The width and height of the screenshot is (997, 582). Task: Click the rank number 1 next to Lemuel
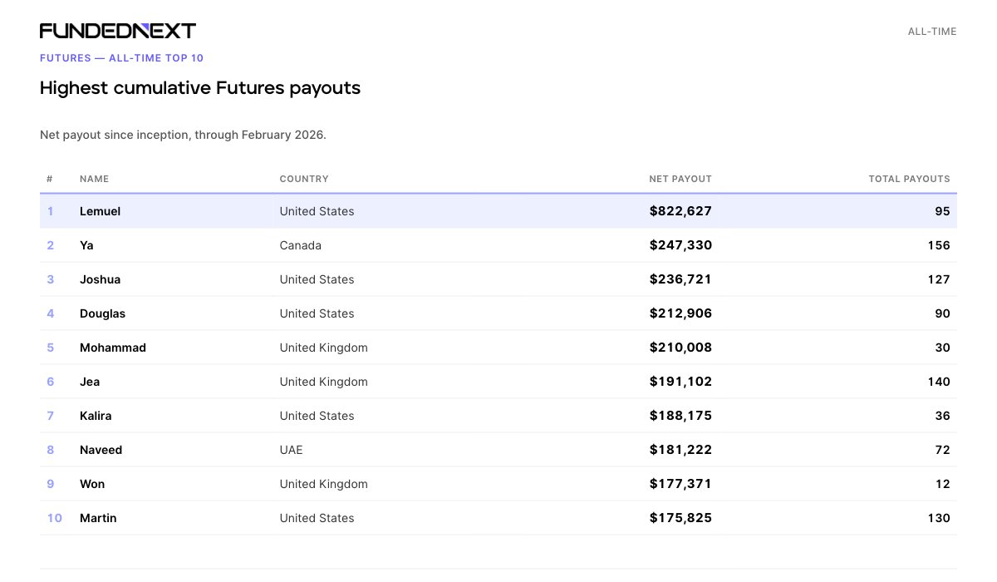(x=50, y=211)
